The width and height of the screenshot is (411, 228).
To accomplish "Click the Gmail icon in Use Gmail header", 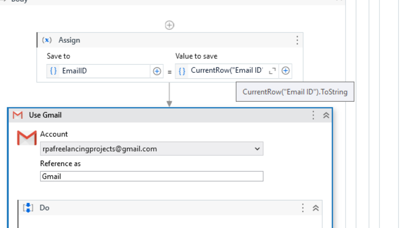I will click(18, 115).
